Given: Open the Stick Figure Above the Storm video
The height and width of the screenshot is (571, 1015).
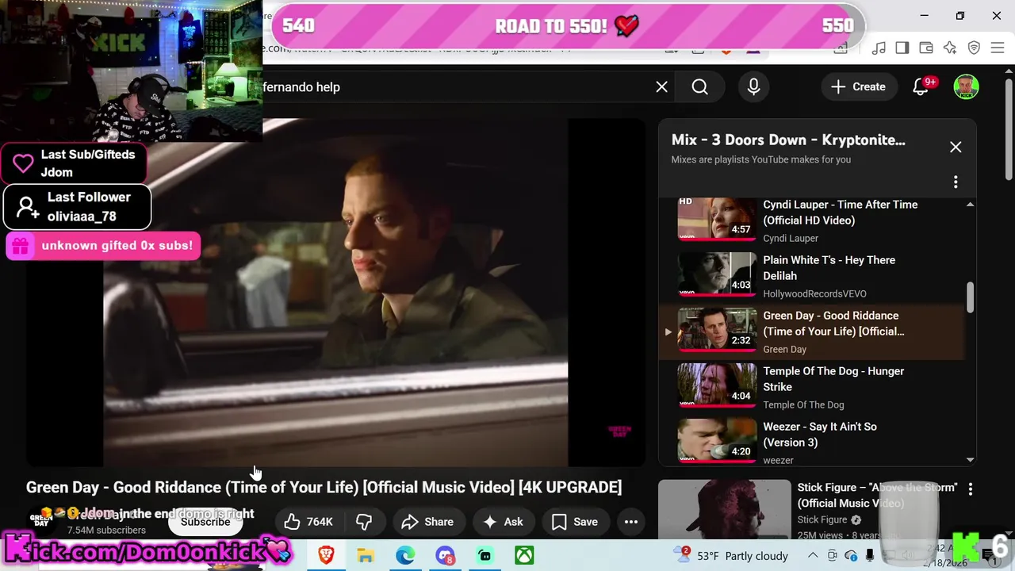Looking at the screenshot, I should 877,495.
